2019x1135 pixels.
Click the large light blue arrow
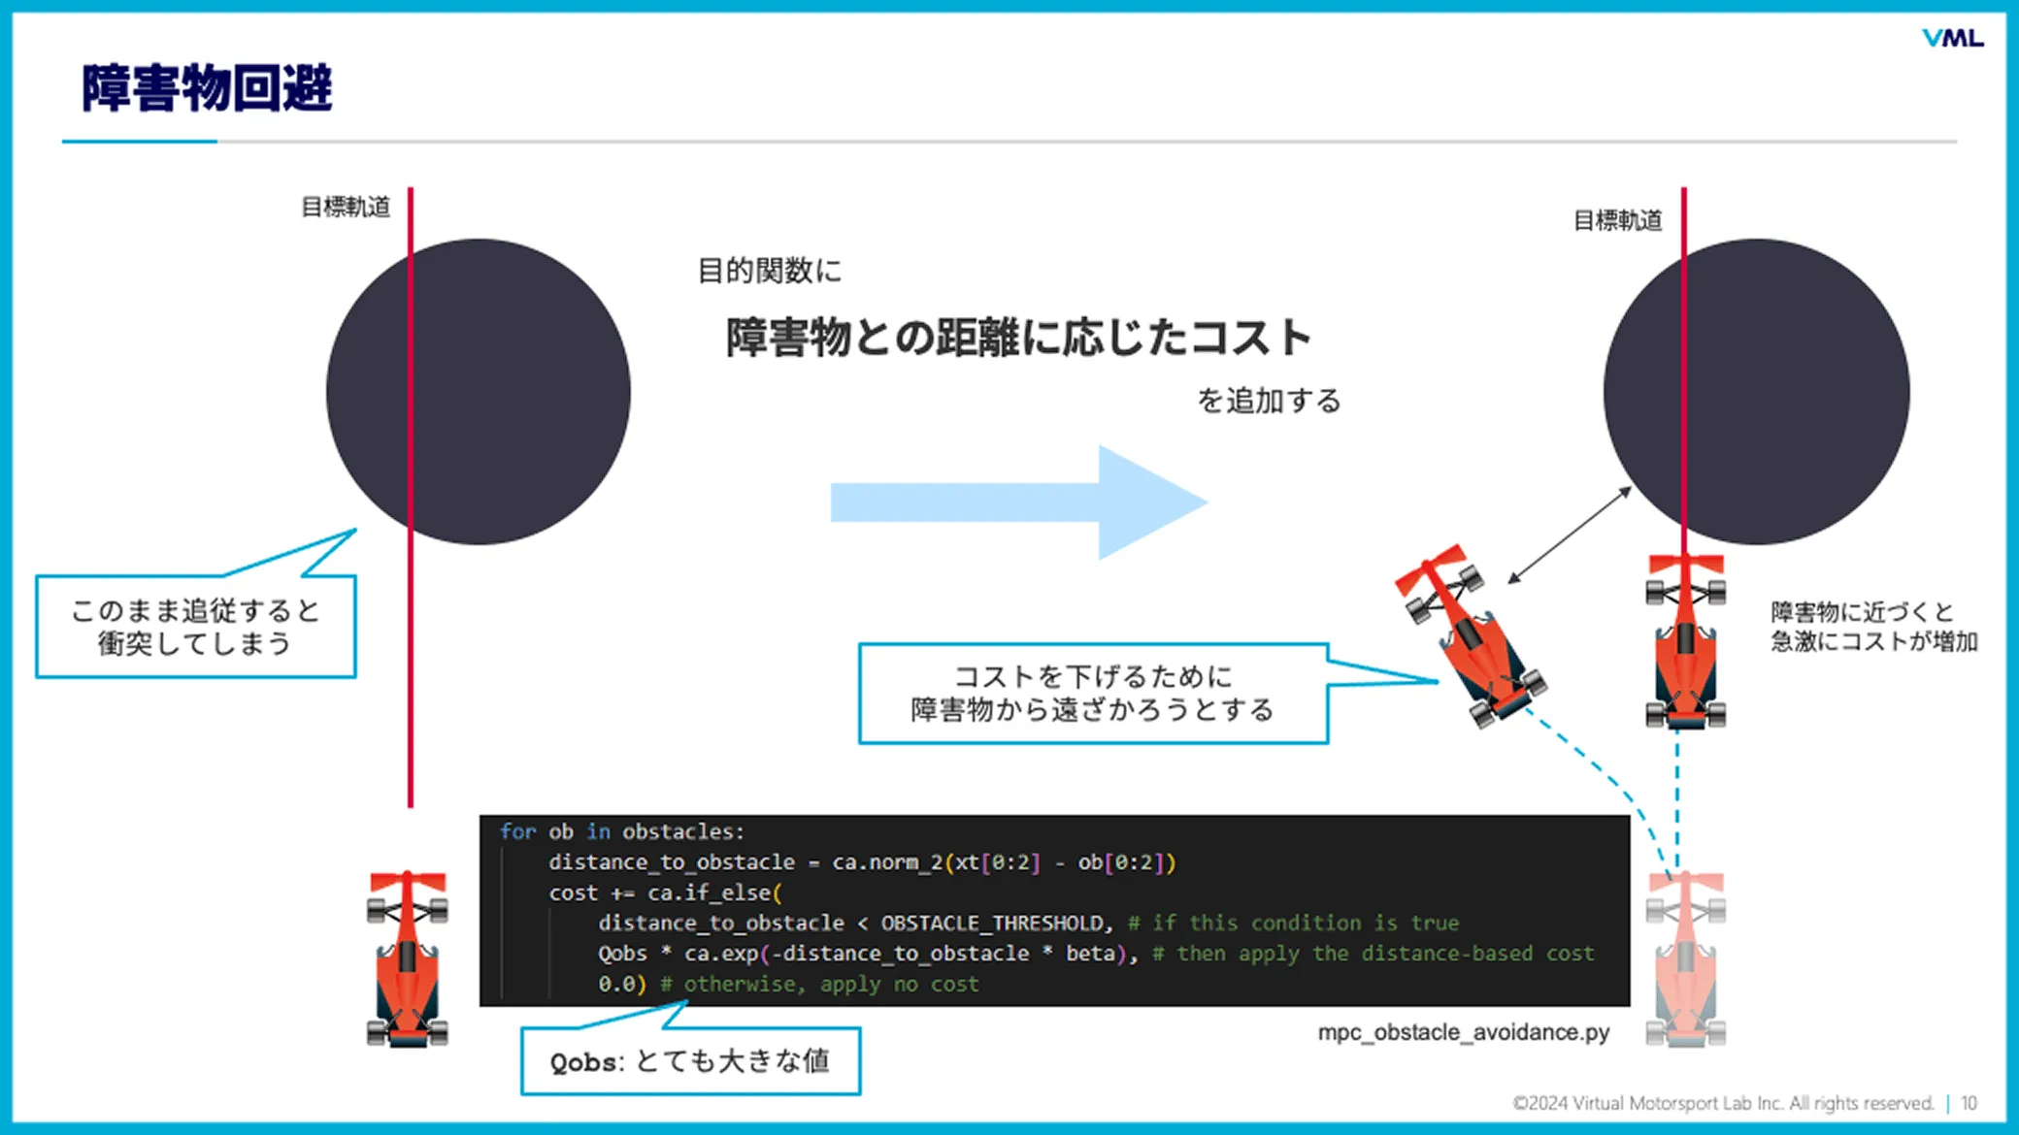point(1019,503)
